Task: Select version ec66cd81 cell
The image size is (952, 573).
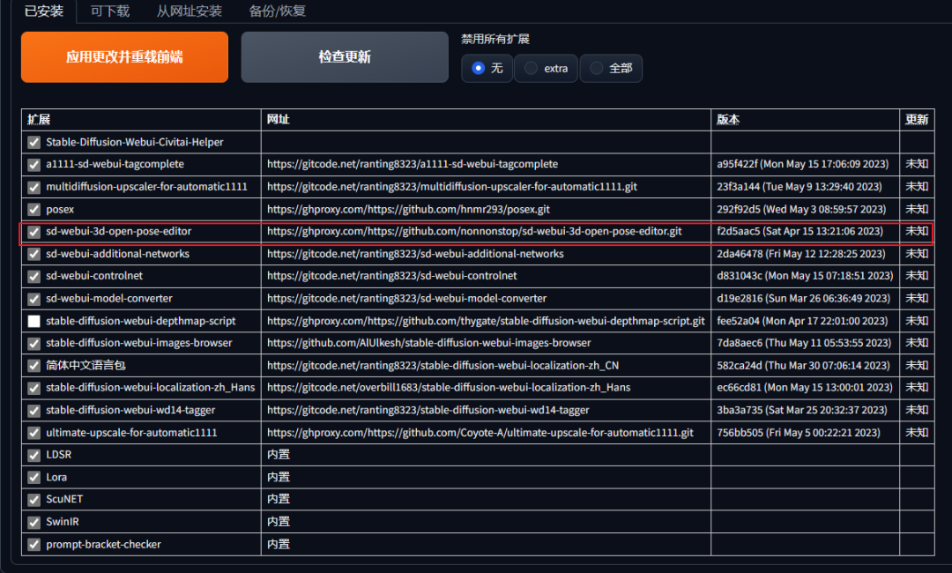Action: (805, 387)
